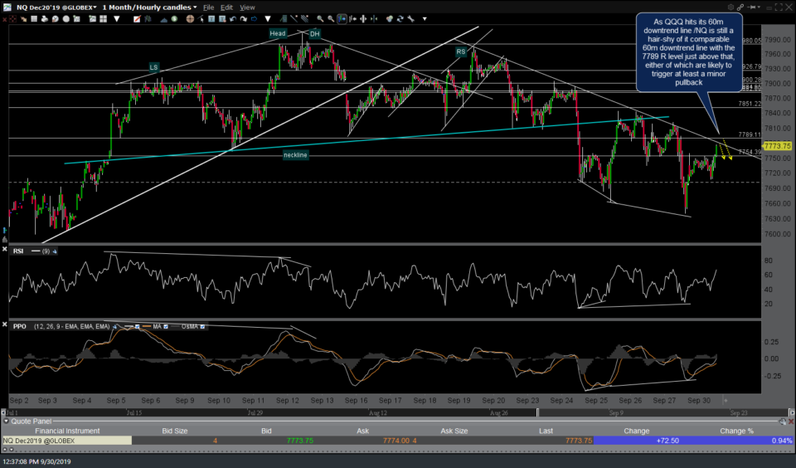Click the neckline label on chart

tap(295, 155)
